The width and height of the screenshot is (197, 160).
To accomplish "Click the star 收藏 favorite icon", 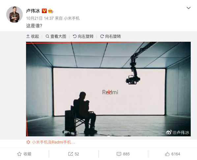I will pos(19,154).
